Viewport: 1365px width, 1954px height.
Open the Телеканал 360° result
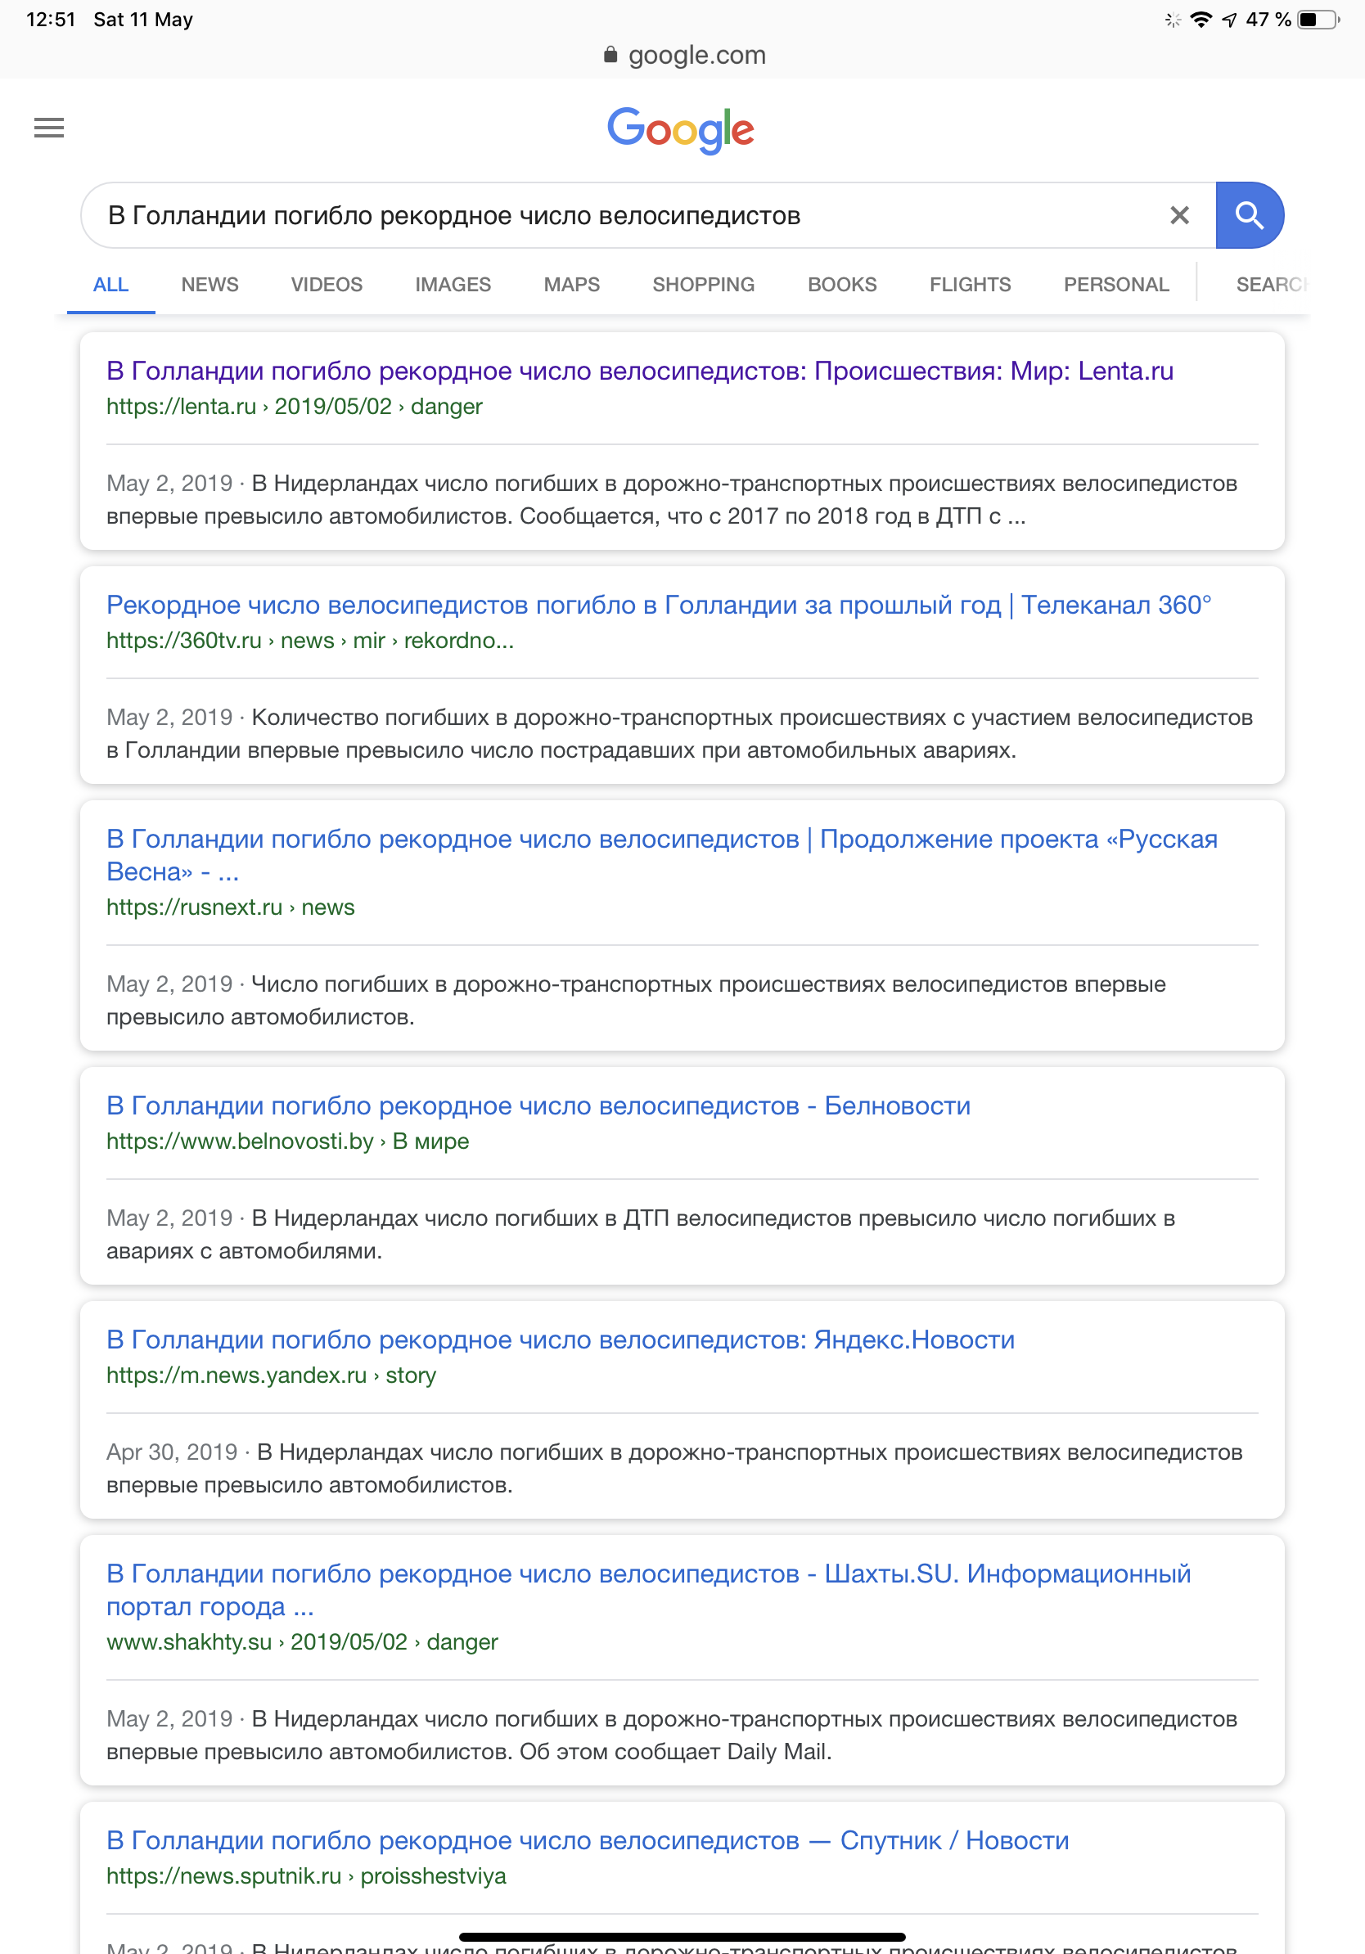tap(658, 605)
